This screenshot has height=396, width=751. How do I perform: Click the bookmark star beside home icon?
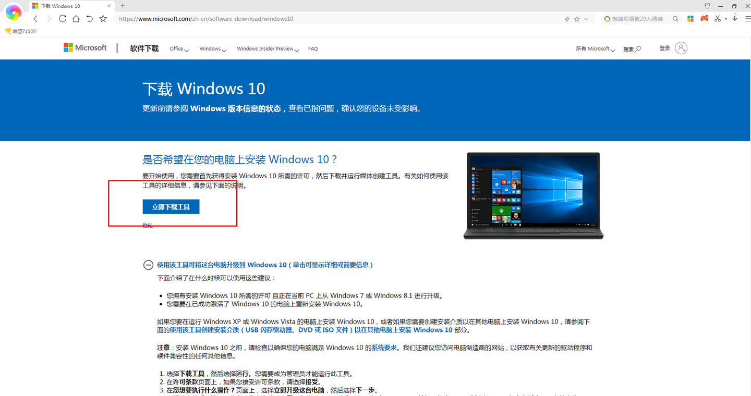[103, 19]
